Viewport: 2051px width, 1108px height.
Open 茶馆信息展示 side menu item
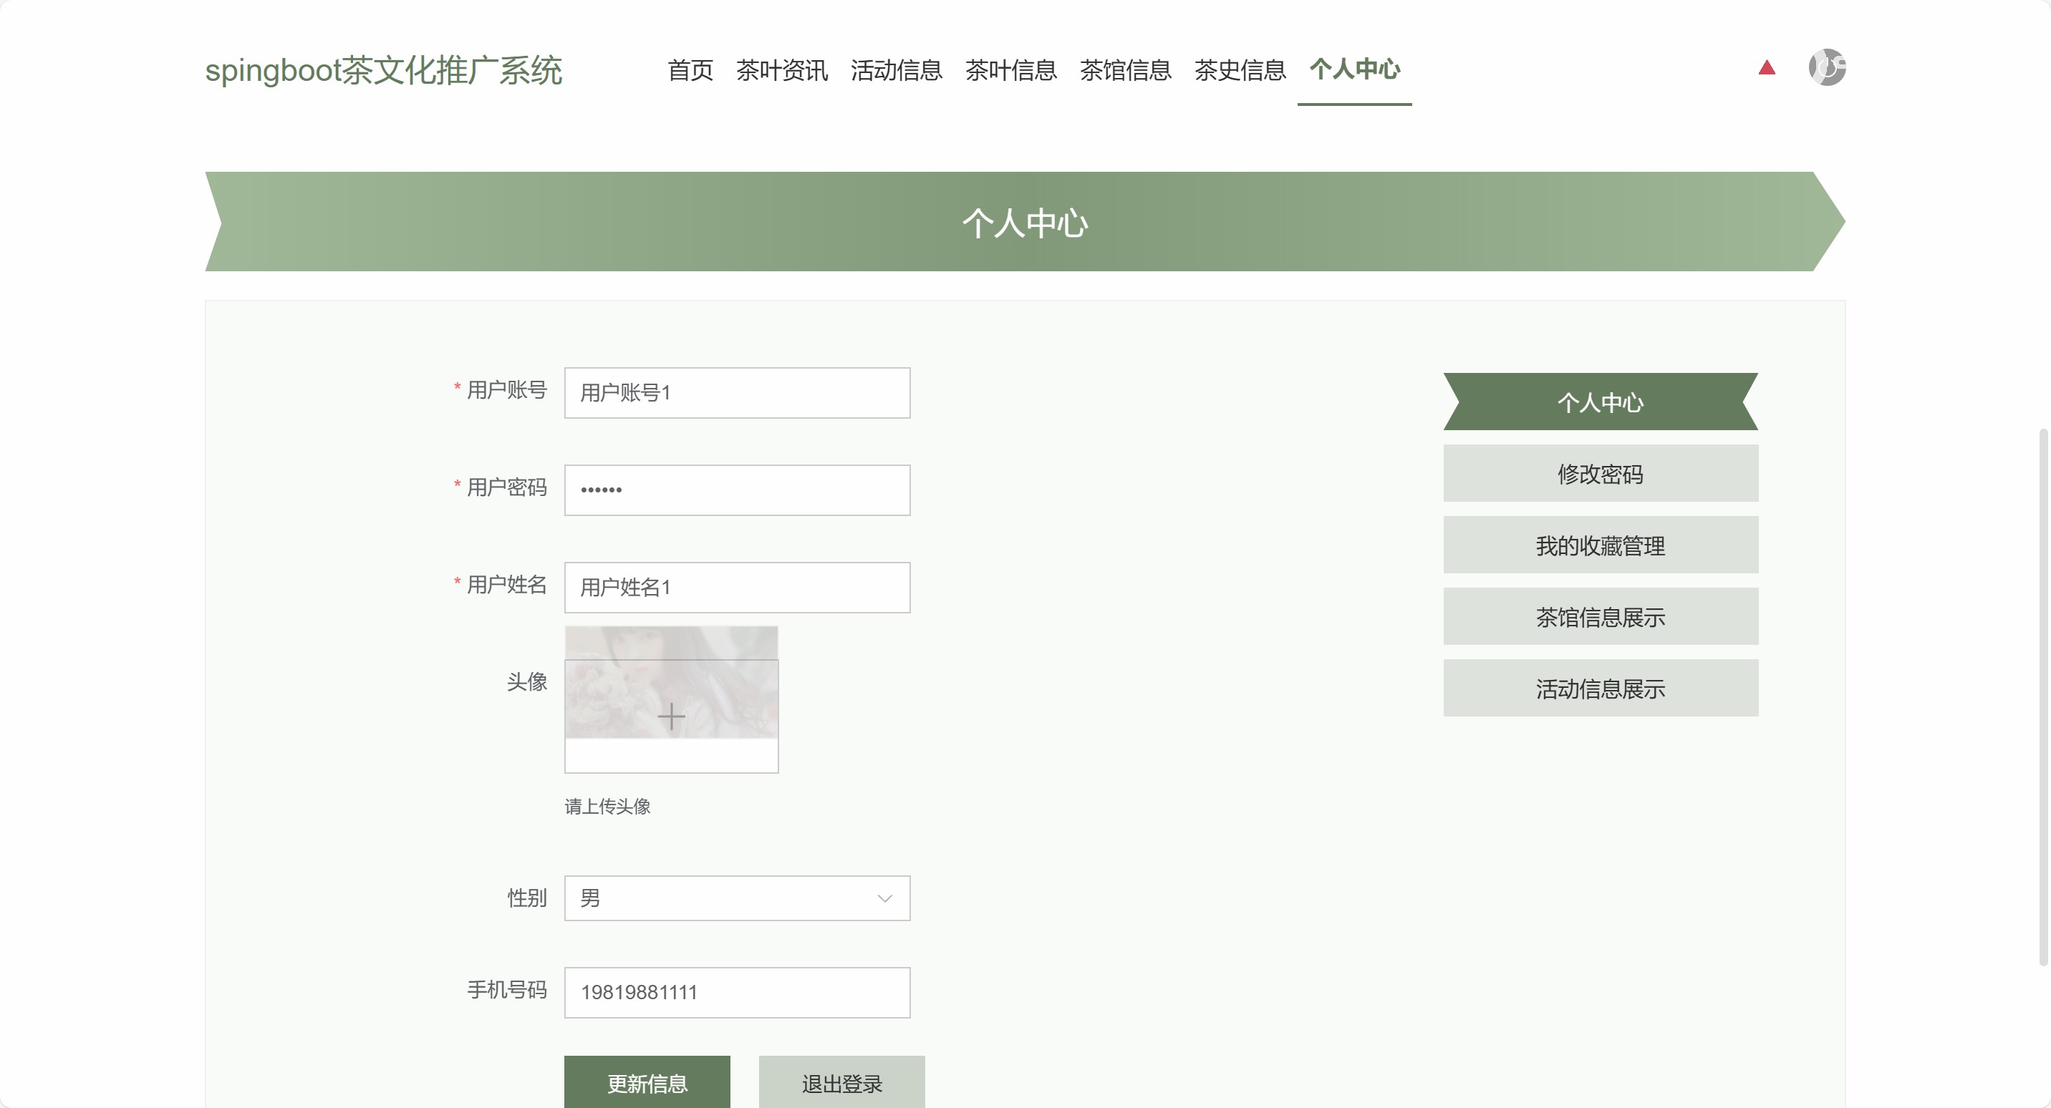(x=1601, y=617)
